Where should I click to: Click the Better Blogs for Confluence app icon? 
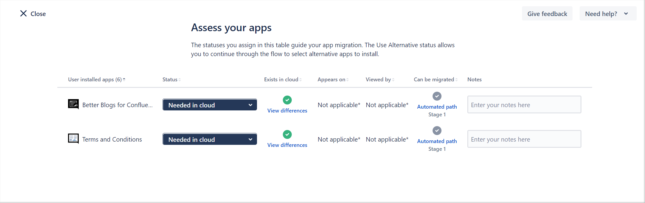click(73, 104)
